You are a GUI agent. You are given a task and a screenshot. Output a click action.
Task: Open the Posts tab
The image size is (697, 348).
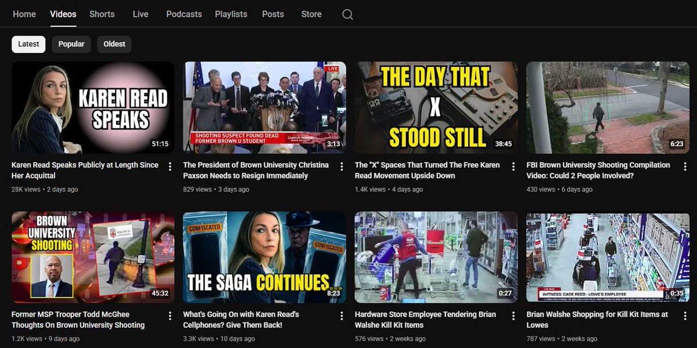click(273, 14)
